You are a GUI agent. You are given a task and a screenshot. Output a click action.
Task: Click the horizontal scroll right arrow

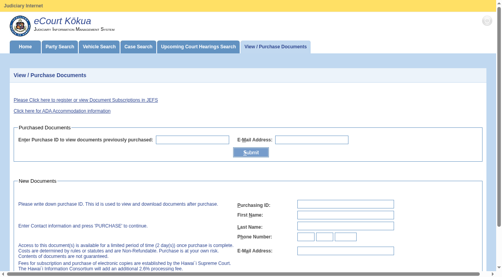click(493, 274)
